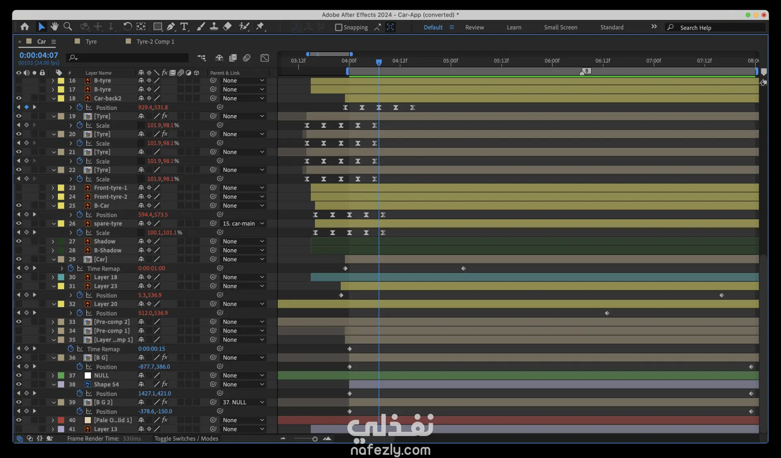Pick the Rotation tool
Screen dimensions: 781x458
coord(127,27)
